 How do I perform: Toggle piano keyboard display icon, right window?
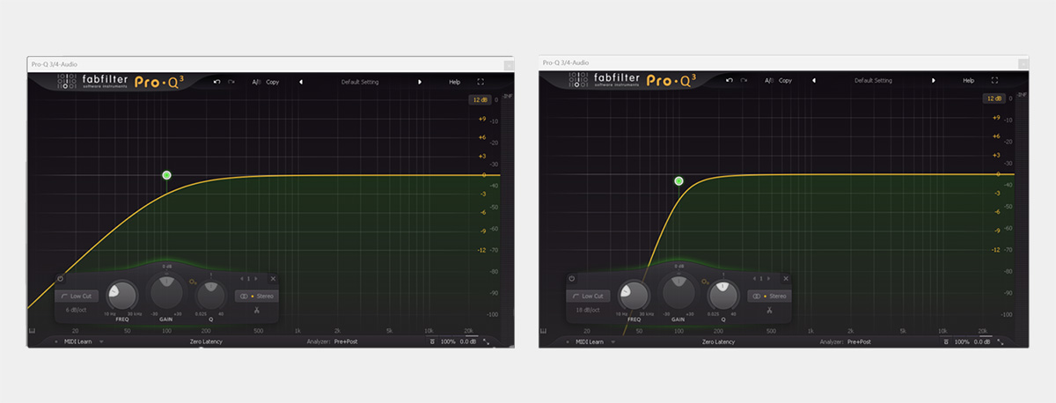(x=544, y=331)
